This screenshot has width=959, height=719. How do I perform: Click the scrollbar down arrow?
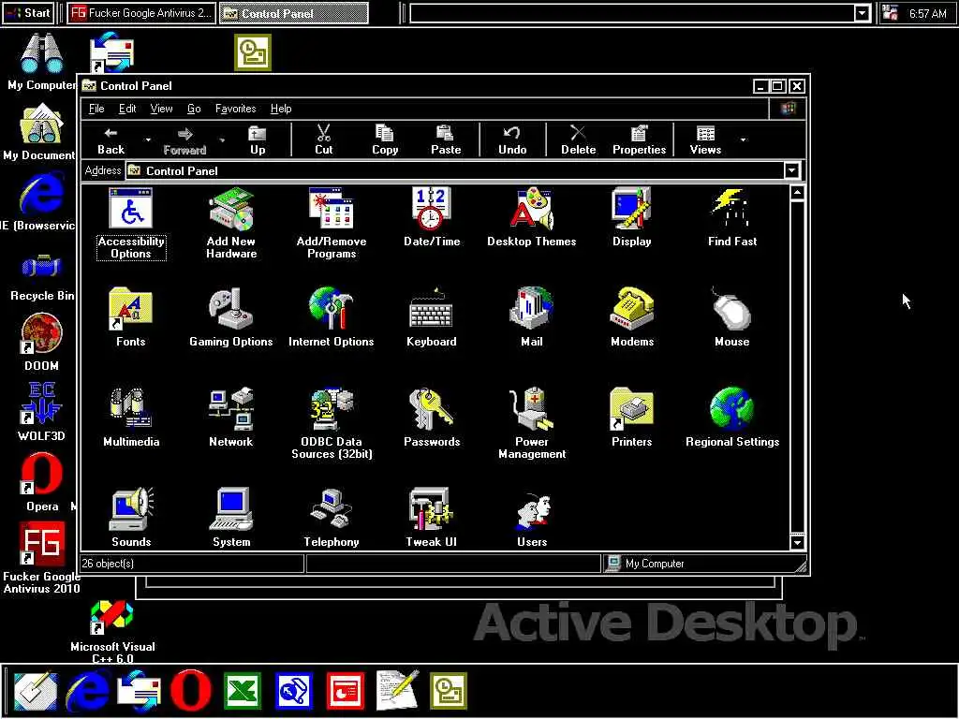(x=797, y=542)
